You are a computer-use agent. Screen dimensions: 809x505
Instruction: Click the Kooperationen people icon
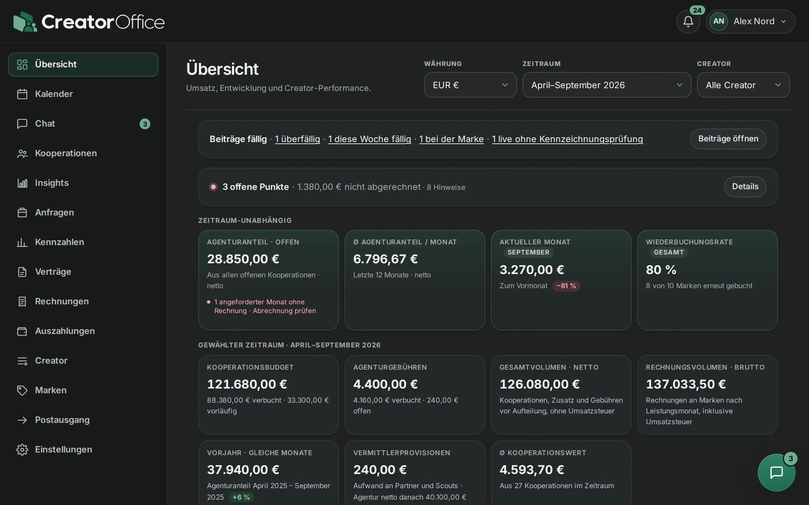click(22, 153)
